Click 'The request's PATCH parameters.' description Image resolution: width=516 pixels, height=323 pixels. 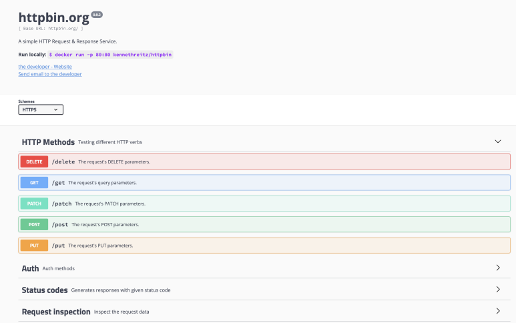point(110,204)
